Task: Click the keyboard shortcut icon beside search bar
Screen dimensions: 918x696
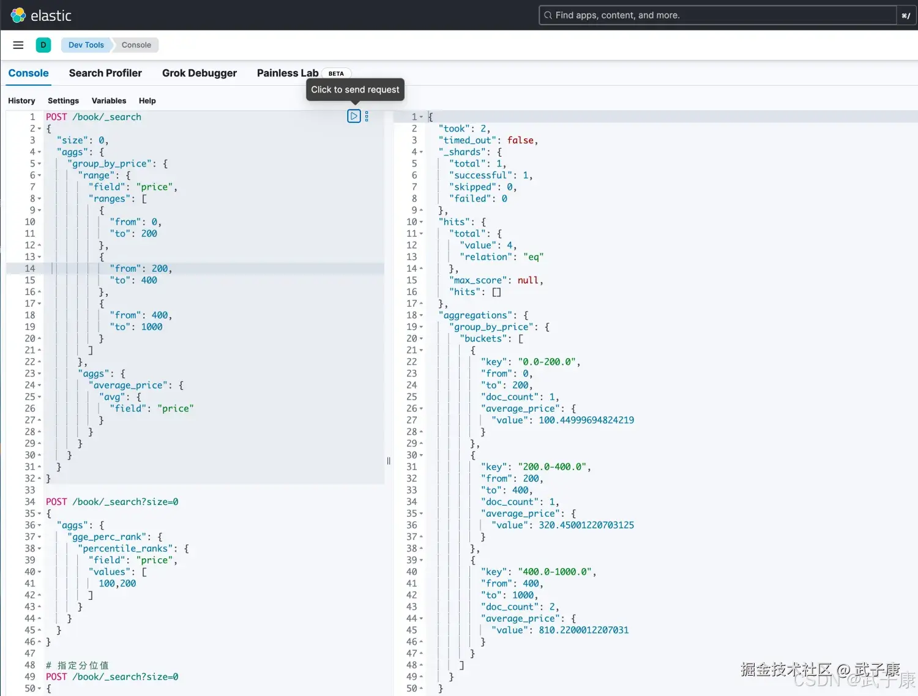Action: point(905,15)
